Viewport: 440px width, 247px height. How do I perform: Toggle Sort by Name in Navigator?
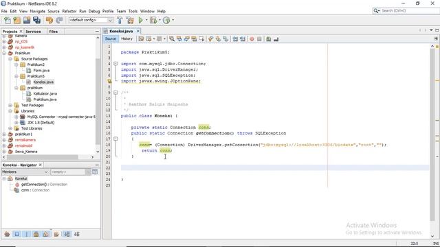[67, 234]
